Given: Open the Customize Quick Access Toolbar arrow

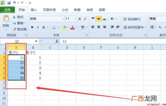Looking at the screenshot, I should [30, 3].
